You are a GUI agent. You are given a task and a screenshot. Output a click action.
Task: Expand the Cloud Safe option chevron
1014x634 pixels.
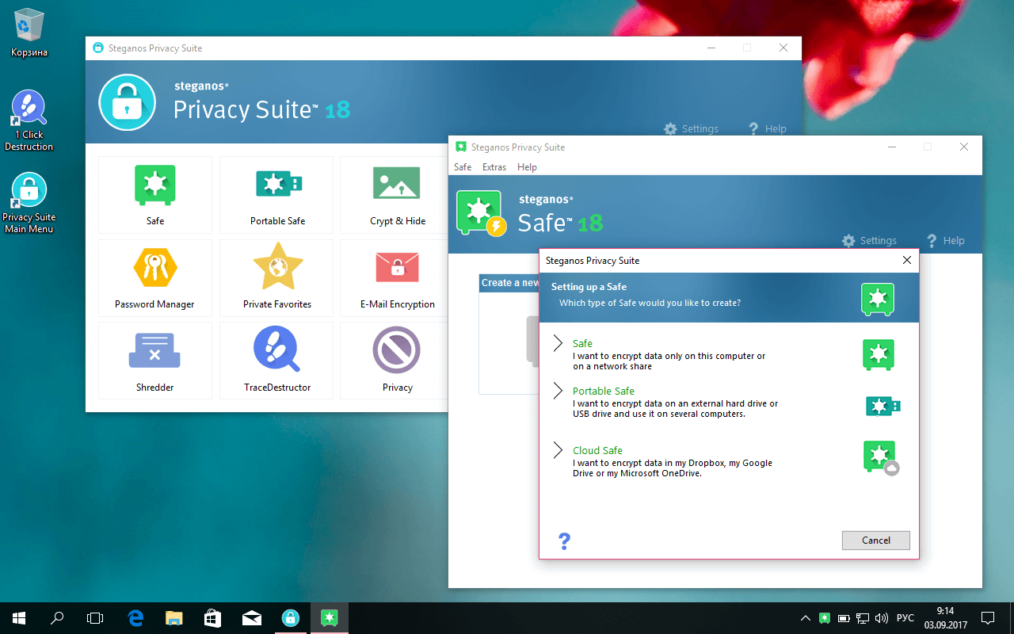pyautogui.click(x=558, y=451)
